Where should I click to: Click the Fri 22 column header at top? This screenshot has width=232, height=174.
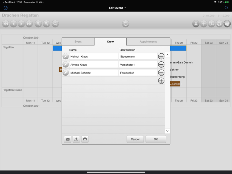[194, 43]
